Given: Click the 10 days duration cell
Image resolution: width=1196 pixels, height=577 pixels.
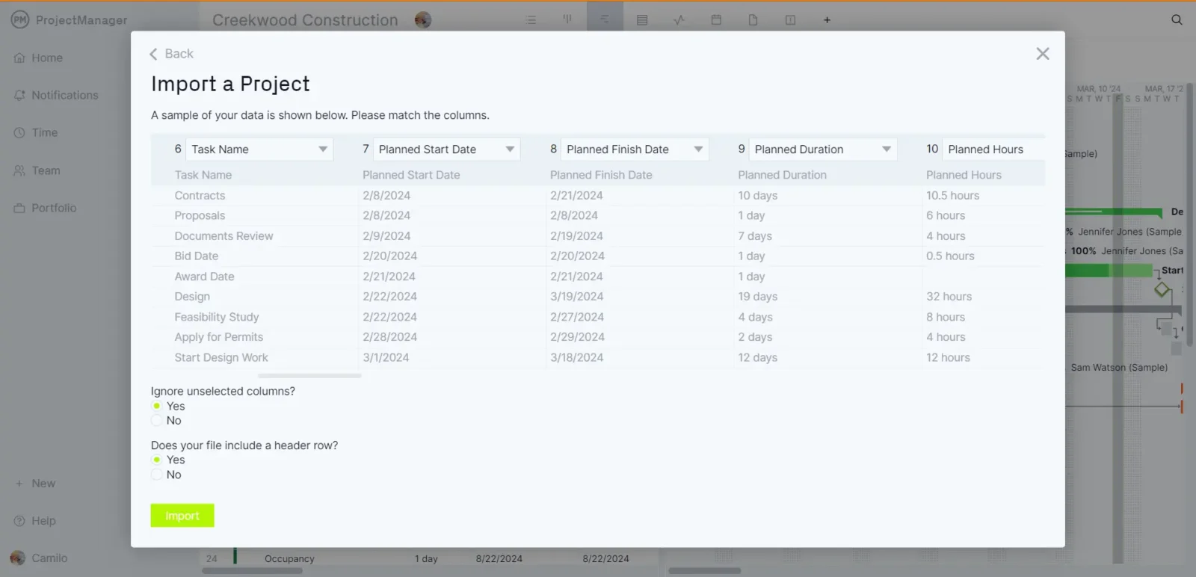Looking at the screenshot, I should [x=758, y=195].
